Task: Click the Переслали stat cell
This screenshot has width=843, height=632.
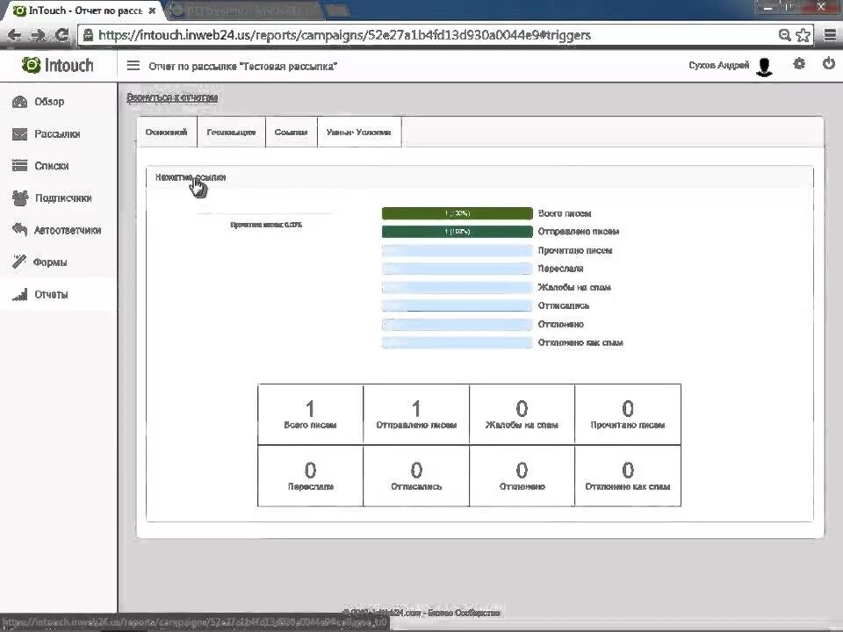Action: (310, 476)
